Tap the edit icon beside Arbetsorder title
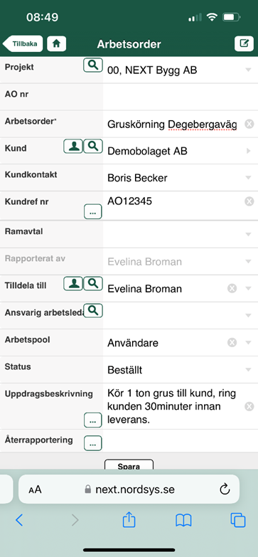Image resolution: width=258 pixels, height=557 pixels. click(244, 43)
